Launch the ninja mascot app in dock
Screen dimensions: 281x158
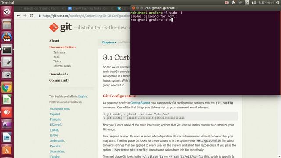pyautogui.click(x=7, y=37)
